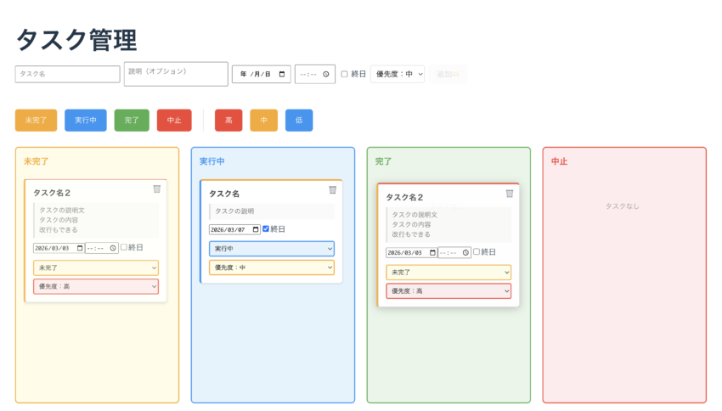Click the trash icon on the 完了 column card
Screen dimensions: 722x411
coord(509,194)
